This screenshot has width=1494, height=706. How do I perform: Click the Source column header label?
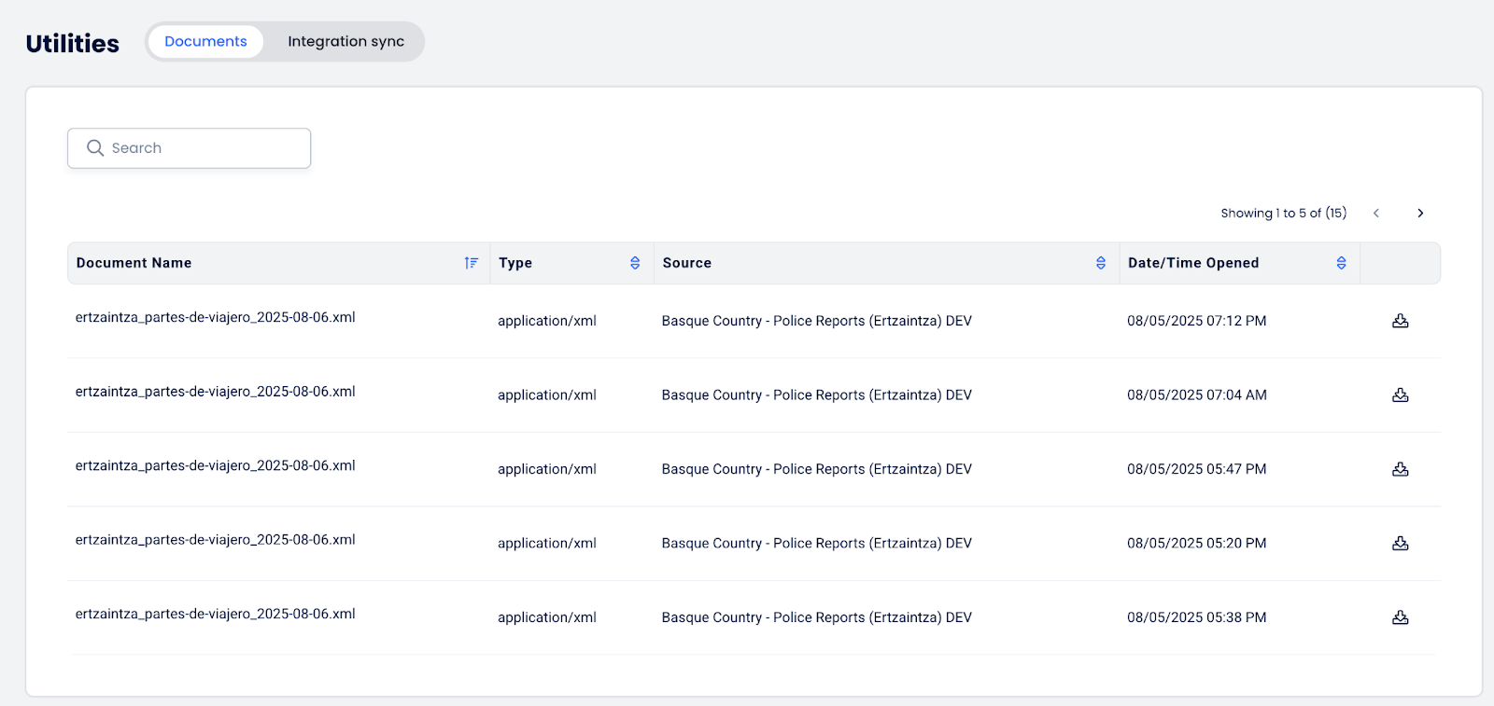(686, 263)
